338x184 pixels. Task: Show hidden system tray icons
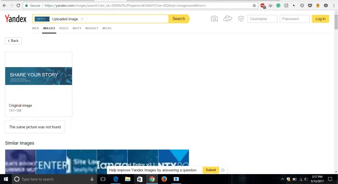coord(283,179)
